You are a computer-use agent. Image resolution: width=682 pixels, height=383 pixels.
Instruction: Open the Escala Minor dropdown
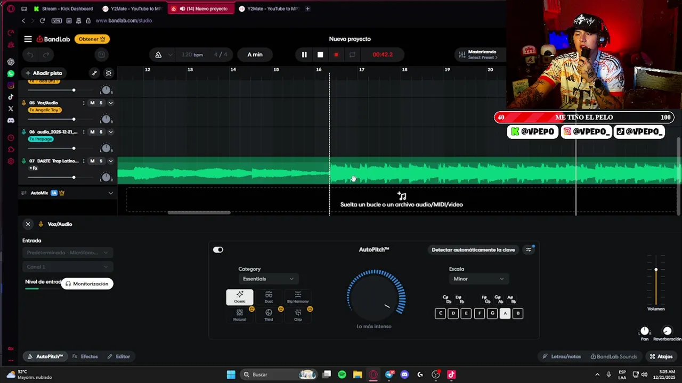(x=478, y=279)
